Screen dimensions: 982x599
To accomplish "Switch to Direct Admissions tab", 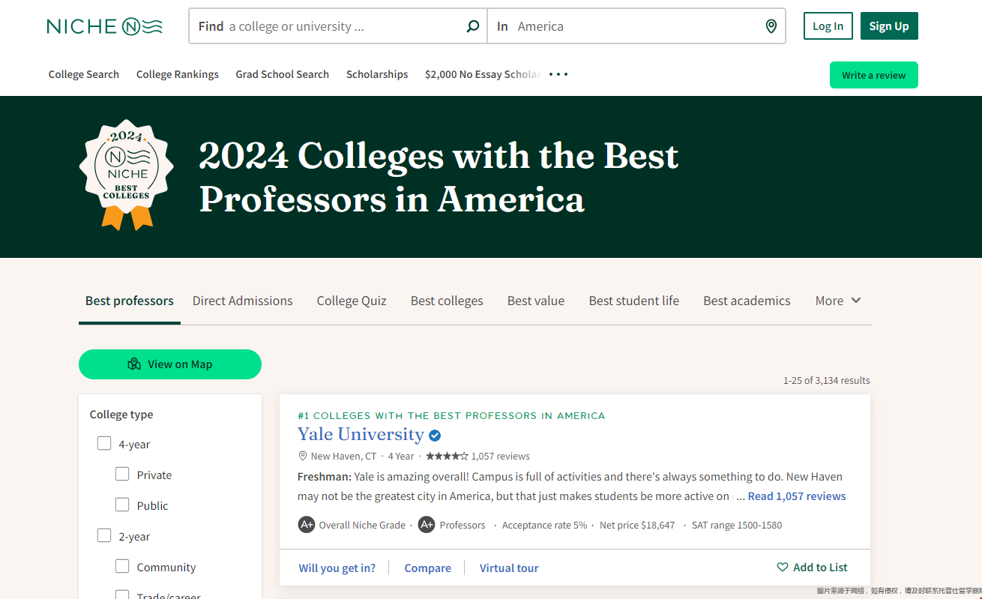I will (x=243, y=301).
